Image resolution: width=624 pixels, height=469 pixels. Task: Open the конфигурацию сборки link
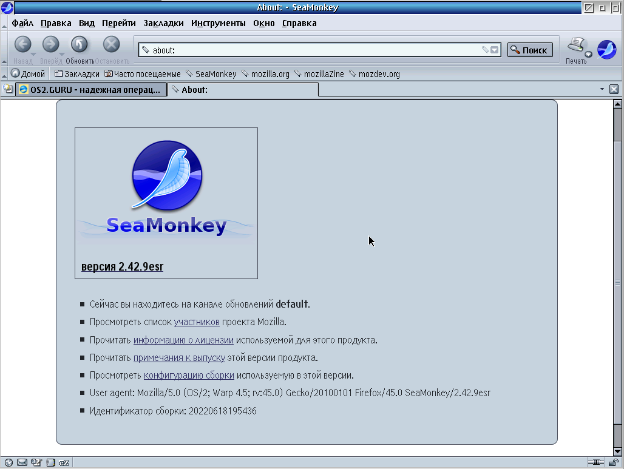click(189, 375)
